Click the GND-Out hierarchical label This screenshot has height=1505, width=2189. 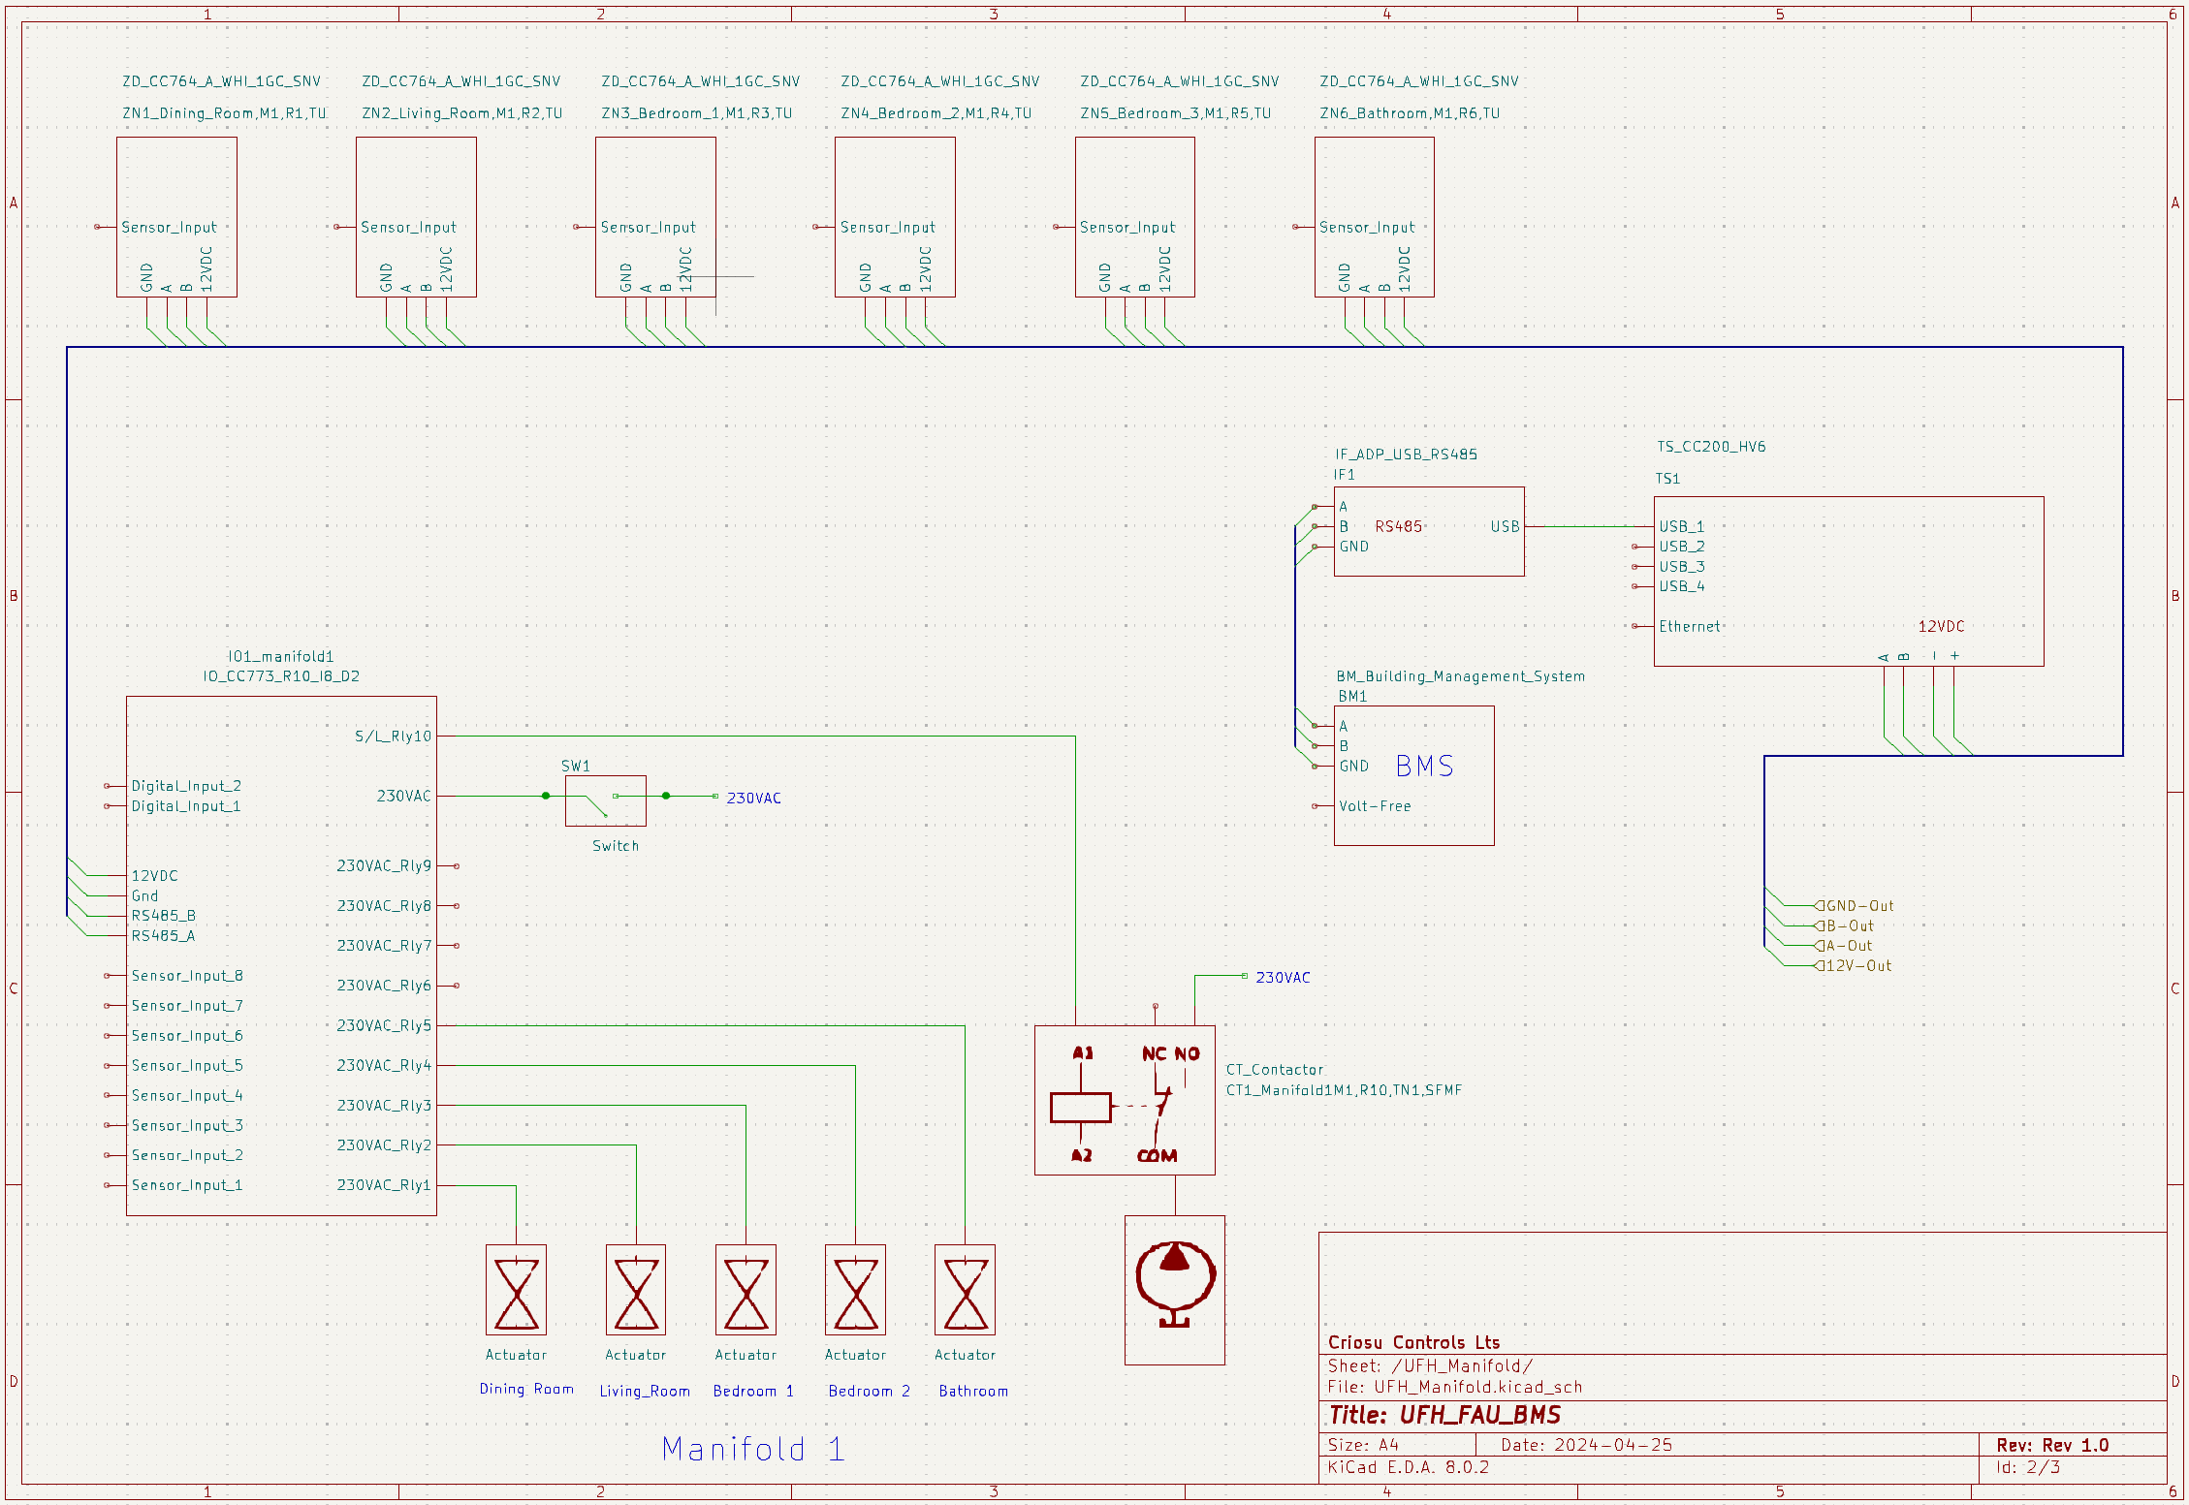1858,906
